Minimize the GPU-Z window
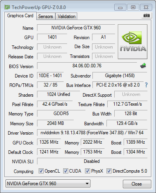This screenshot has width=156, height=193. click(120, 7)
